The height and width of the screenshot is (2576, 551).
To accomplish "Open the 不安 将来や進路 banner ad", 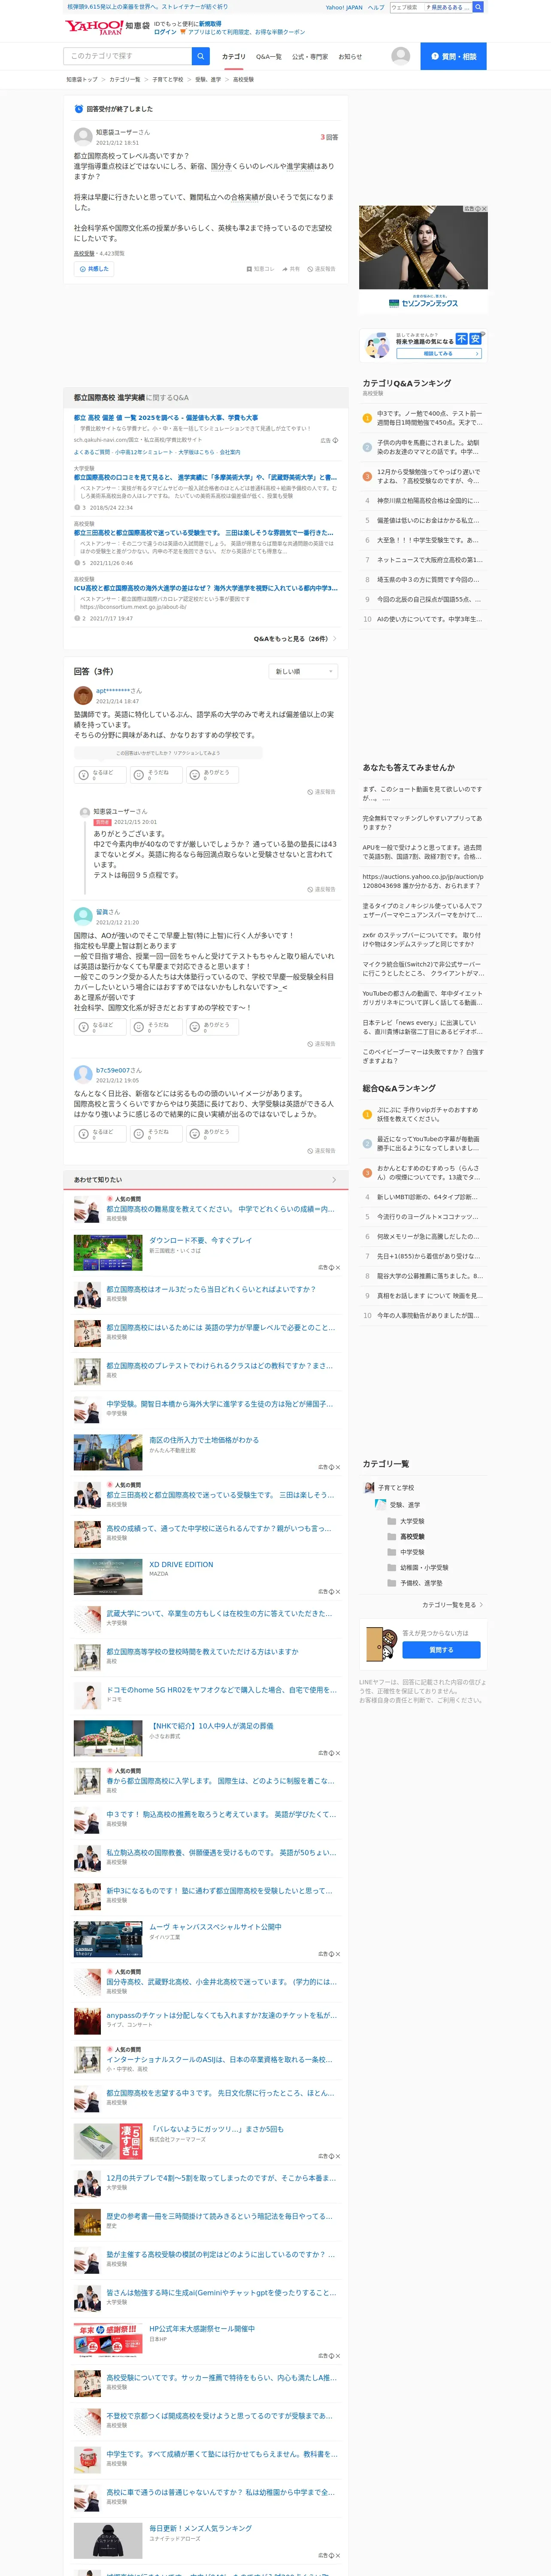I will [x=423, y=345].
